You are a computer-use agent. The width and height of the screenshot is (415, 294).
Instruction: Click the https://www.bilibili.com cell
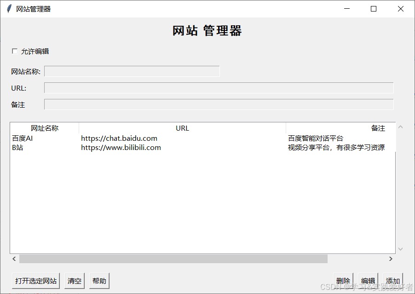121,147
